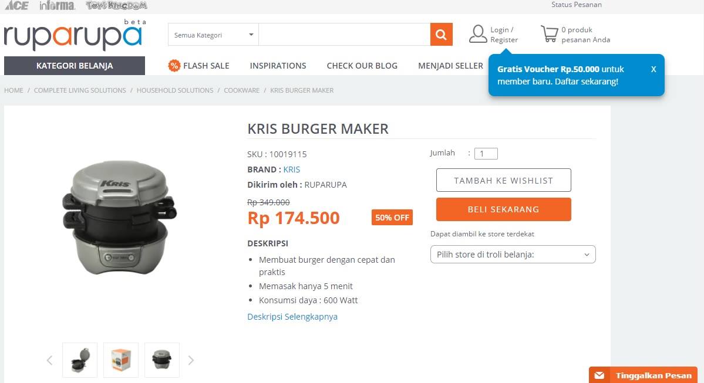Click the user profile login icon

point(478,34)
